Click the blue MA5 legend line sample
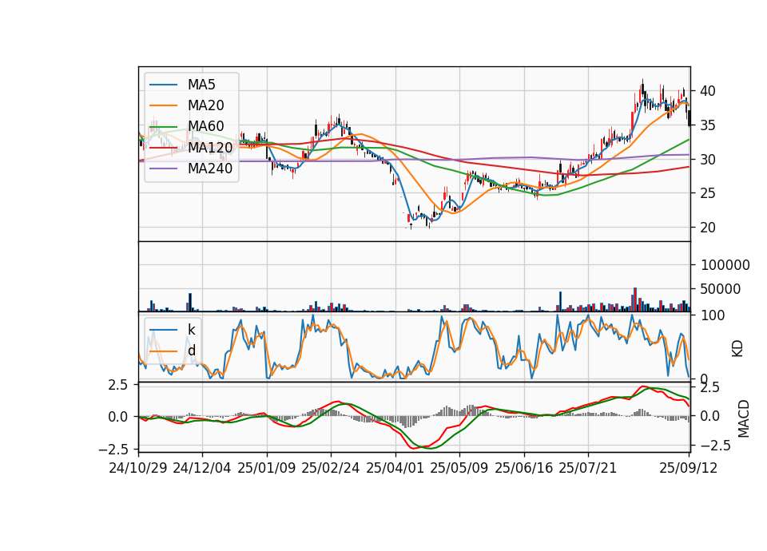The image size is (767, 551). pyautogui.click(x=163, y=85)
